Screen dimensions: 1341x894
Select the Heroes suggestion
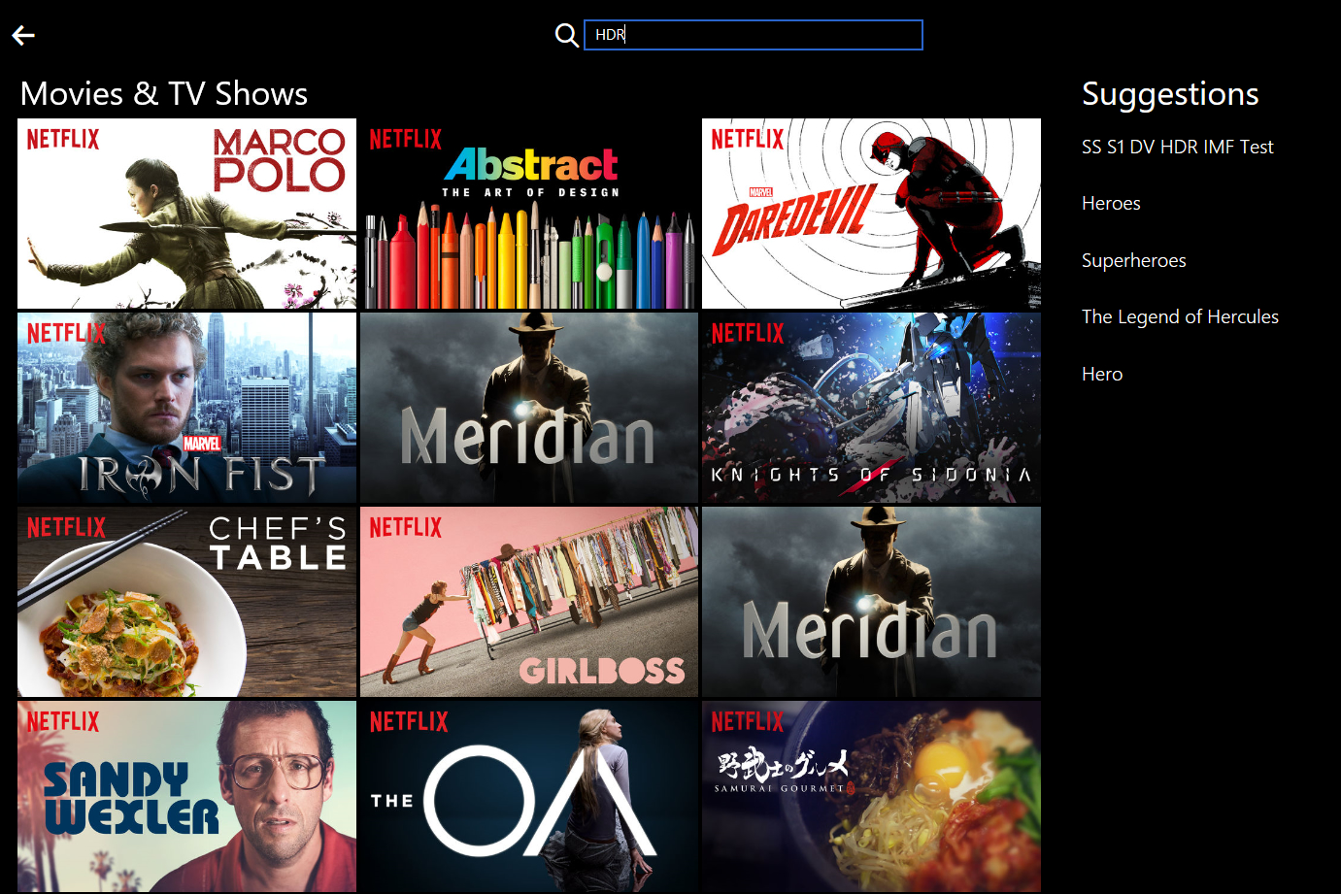point(1111,203)
